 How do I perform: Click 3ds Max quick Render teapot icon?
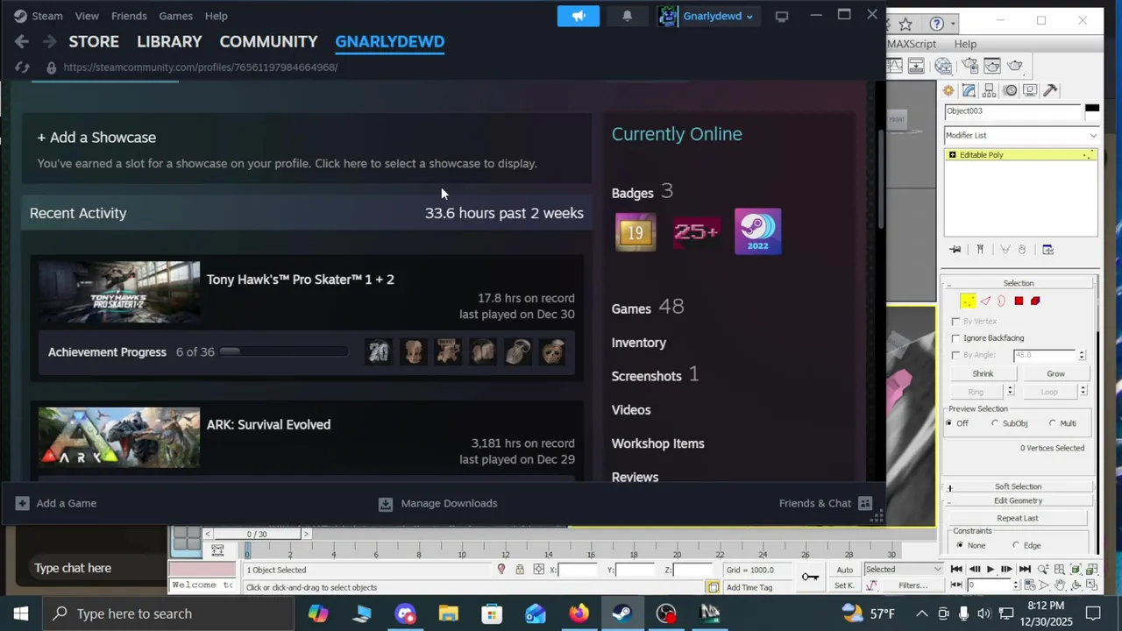(x=1015, y=66)
